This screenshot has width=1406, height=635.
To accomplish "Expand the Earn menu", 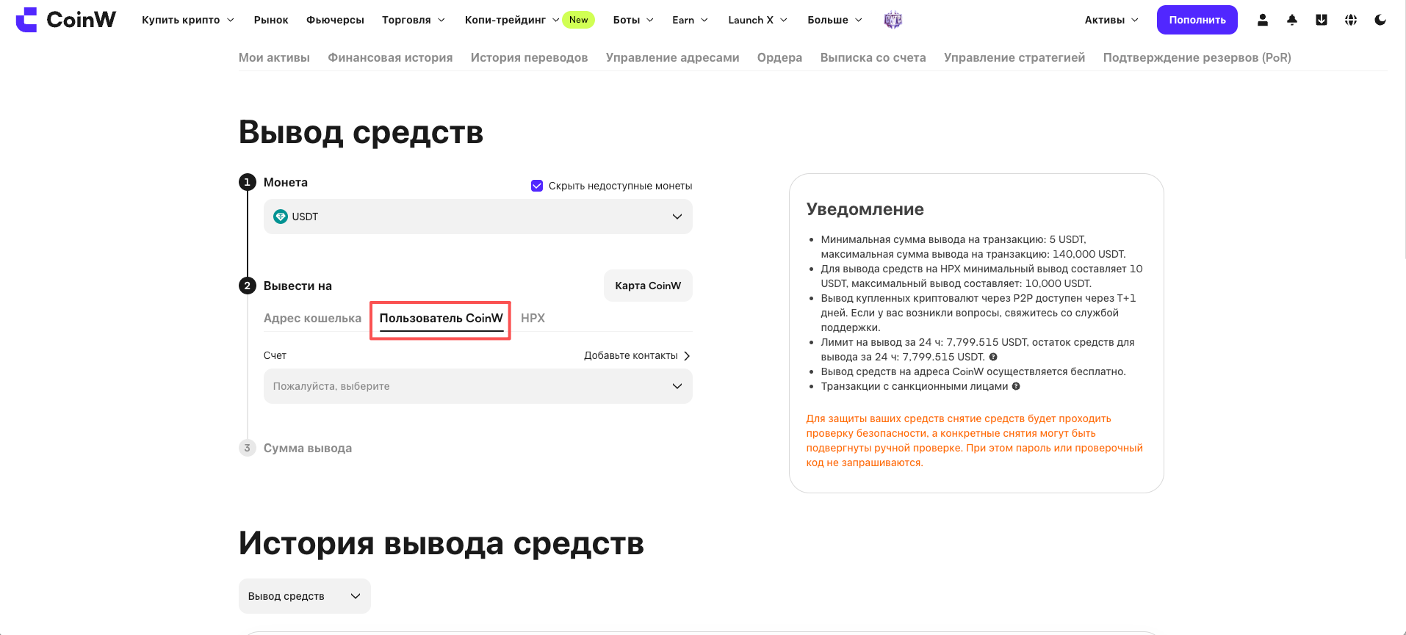I will click(x=690, y=20).
